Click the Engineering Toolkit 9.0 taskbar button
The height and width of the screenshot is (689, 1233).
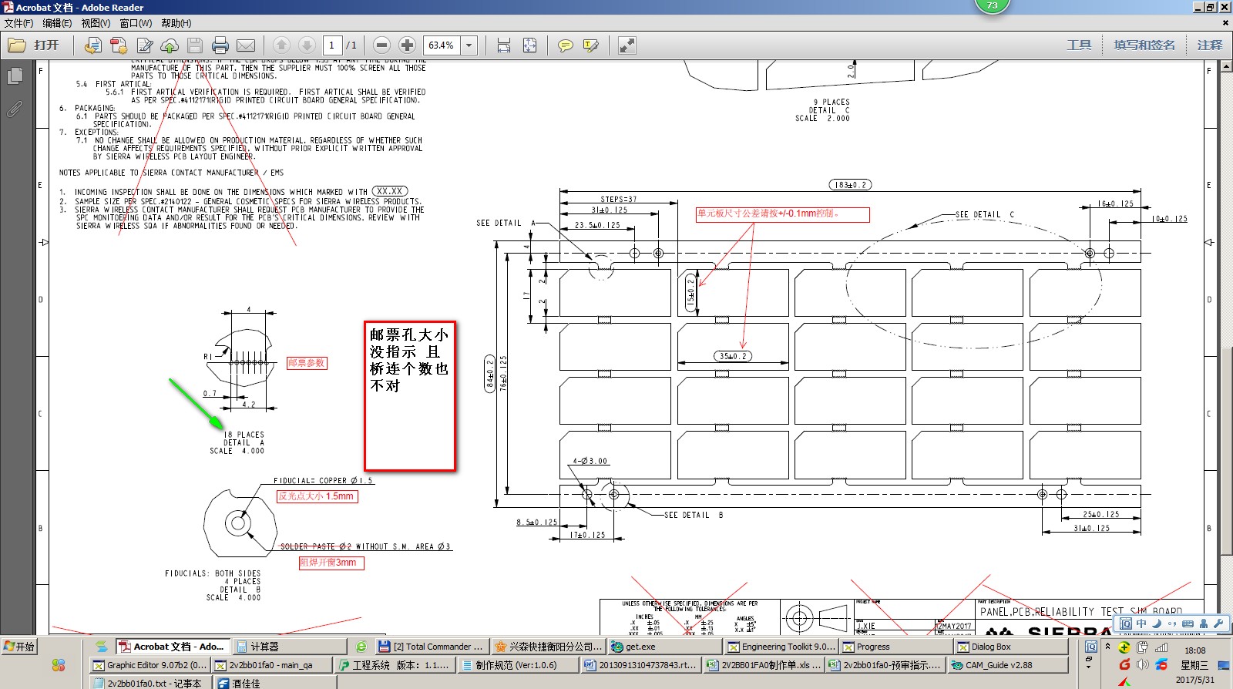(x=781, y=647)
